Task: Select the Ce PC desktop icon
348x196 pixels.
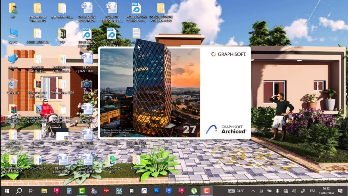Action: point(13,33)
